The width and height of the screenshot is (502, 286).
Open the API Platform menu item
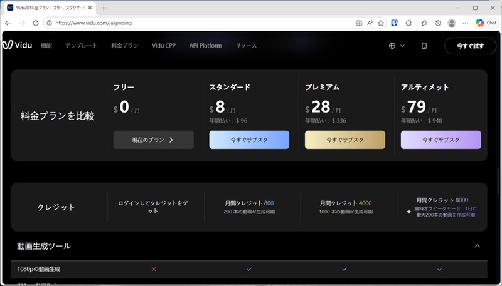click(x=205, y=46)
